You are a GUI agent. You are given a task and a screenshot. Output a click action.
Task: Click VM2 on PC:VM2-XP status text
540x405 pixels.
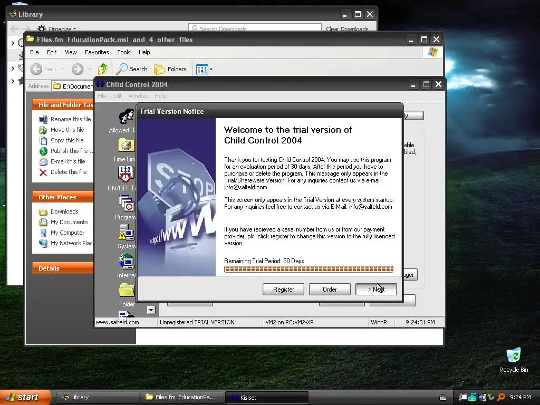(x=290, y=322)
